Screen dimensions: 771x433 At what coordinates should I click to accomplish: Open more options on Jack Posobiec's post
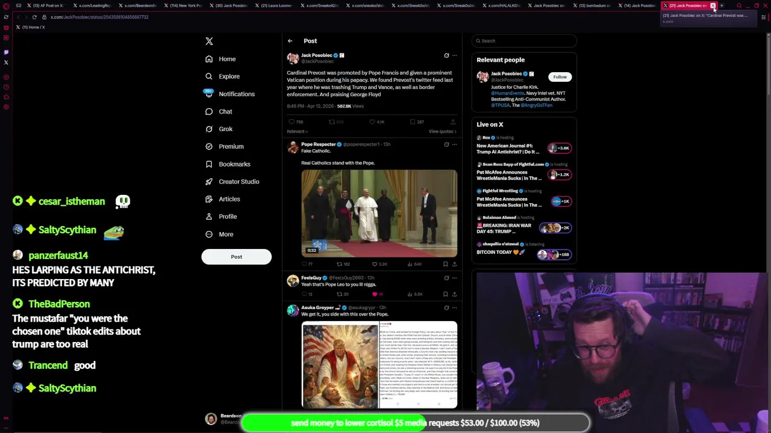click(x=455, y=55)
